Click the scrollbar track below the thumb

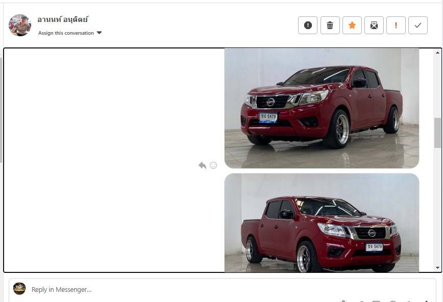coord(437,206)
